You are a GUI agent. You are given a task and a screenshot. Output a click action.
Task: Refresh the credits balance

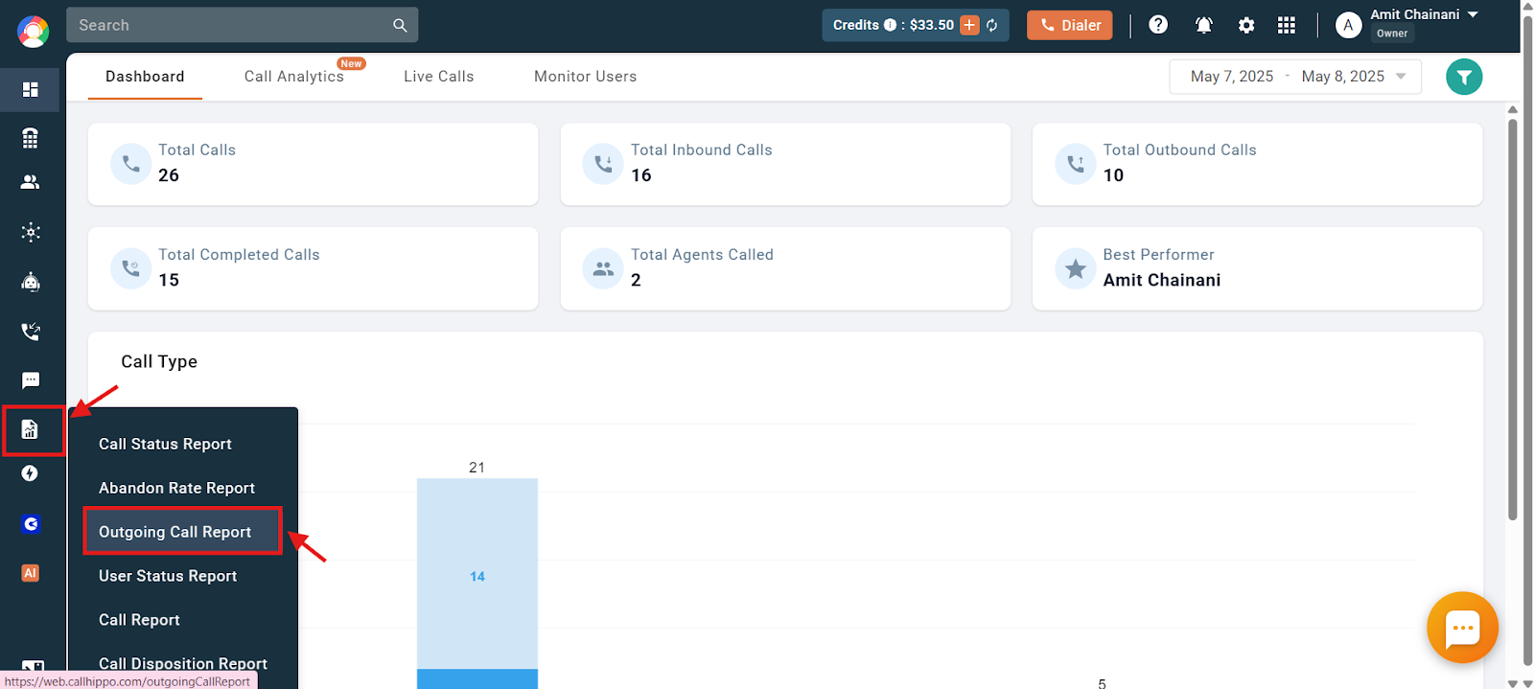click(992, 25)
